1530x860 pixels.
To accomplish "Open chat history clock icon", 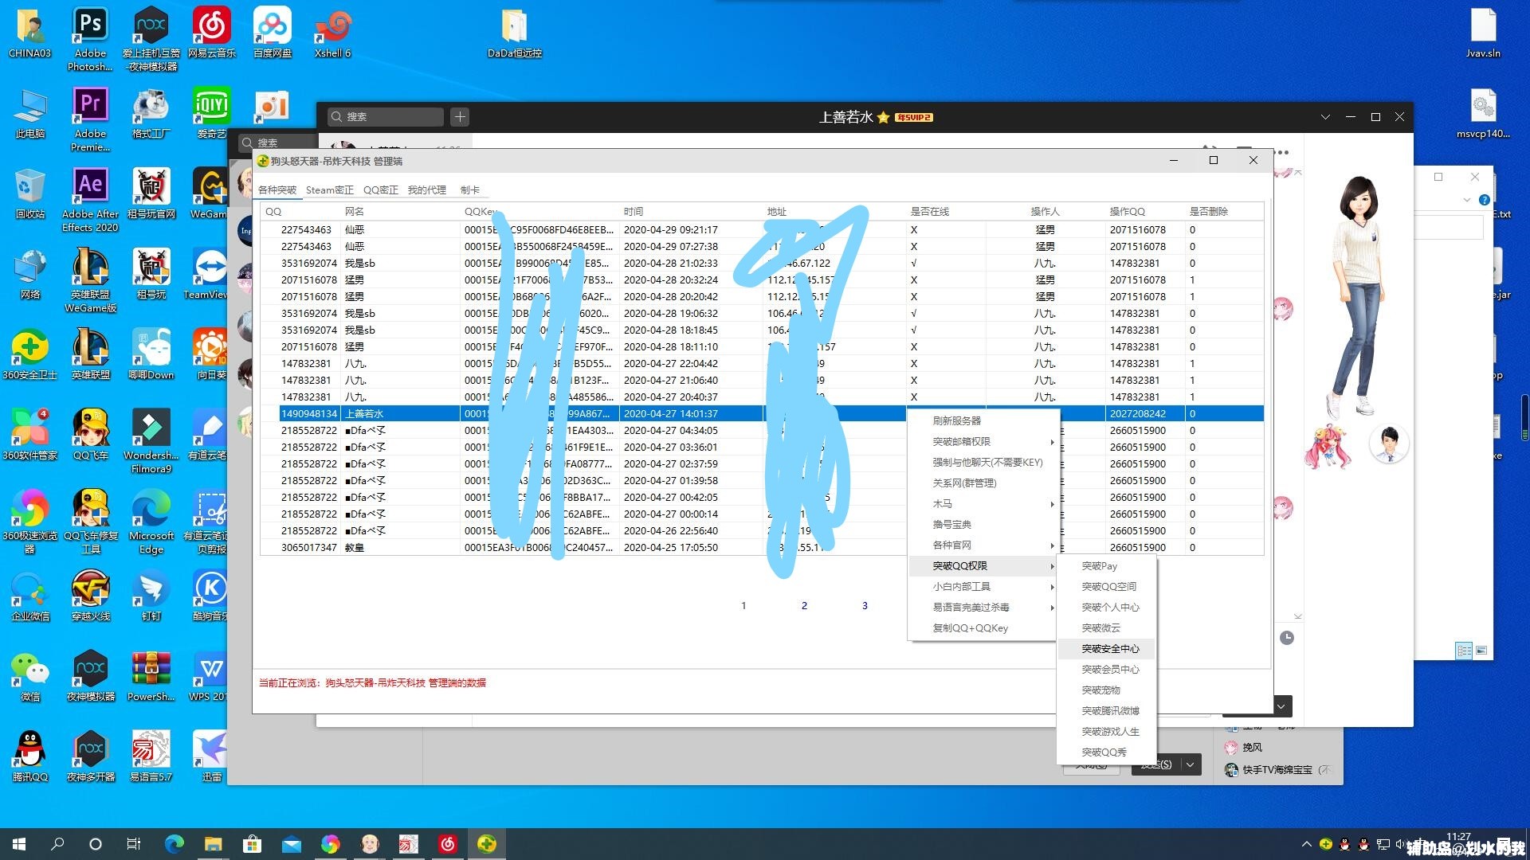I will [x=1286, y=638].
